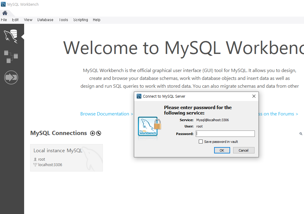The width and height of the screenshot is (304, 214).
Task: Click Service value Mysql@localhost:3306
Action: point(213,120)
